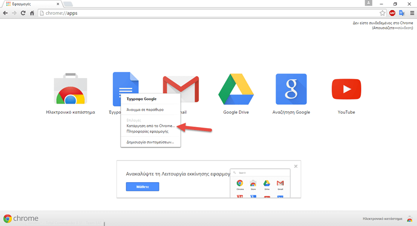This screenshot has width=417, height=226.
Task: Click the forward navigation arrow
Action: click(x=14, y=13)
